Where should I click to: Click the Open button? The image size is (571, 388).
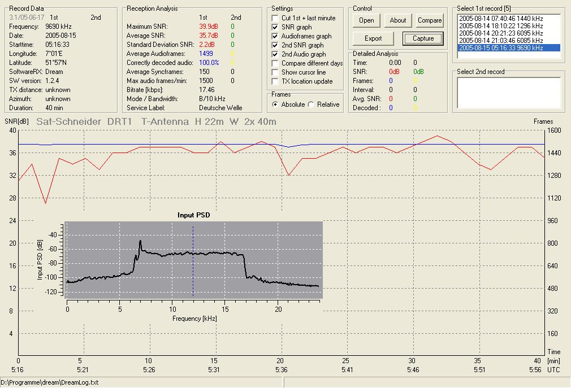(366, 20)
